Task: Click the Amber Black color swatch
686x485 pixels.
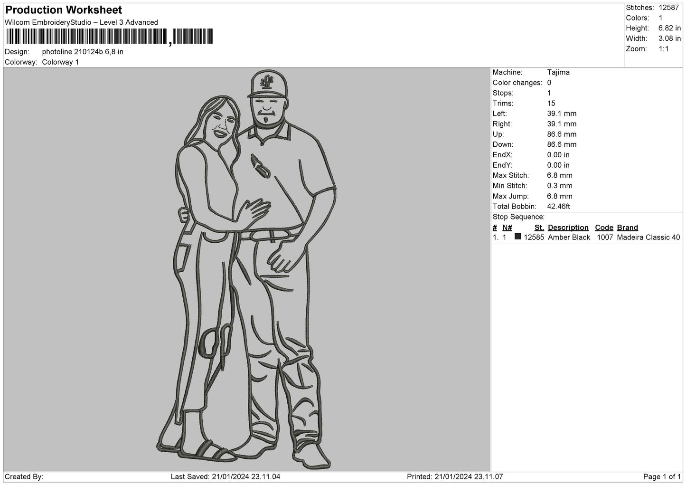Action: click(518, 237)
